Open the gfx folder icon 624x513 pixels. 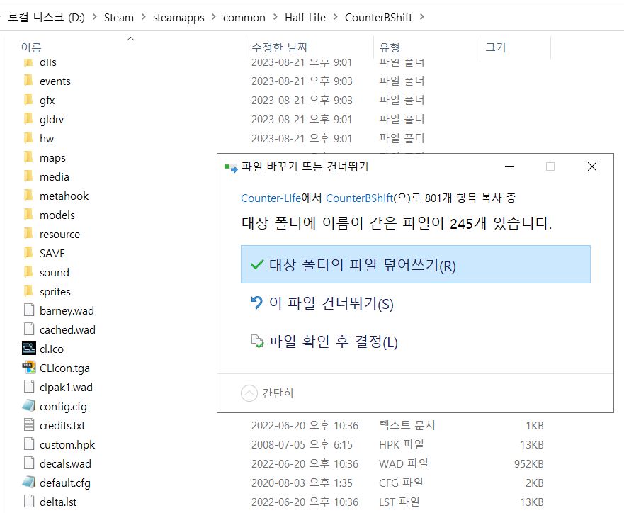coord(28,100)
